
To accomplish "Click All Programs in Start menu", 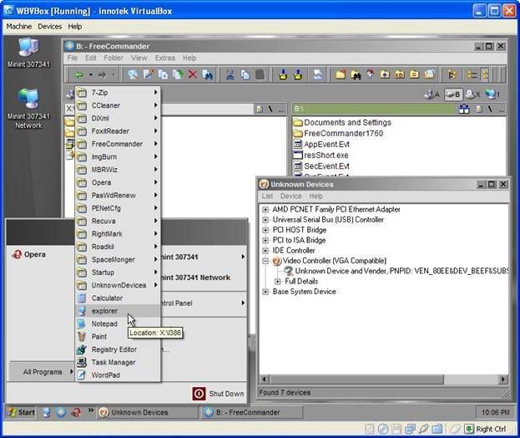I will click(x=42, y=372).
